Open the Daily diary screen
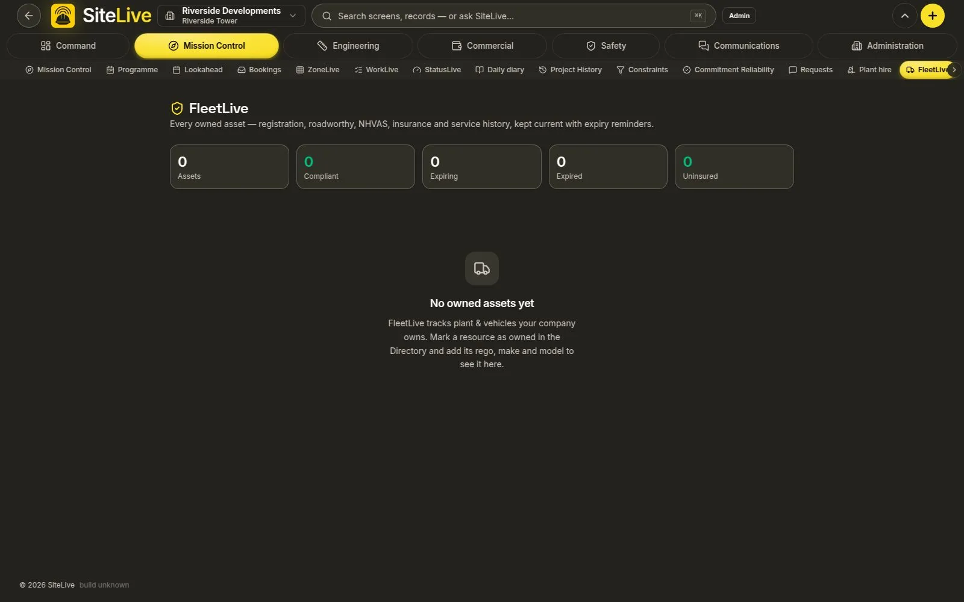The height and width of the screenshot is (602, 964). coord(499,70)
